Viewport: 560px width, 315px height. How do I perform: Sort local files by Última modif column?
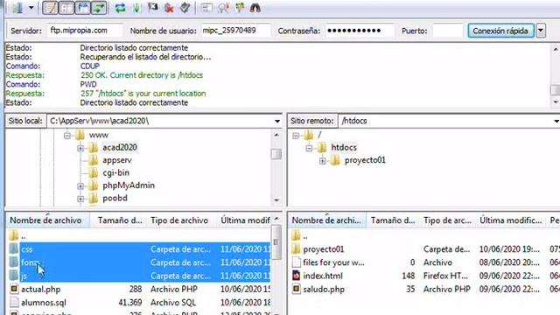(x=245, y=220)
